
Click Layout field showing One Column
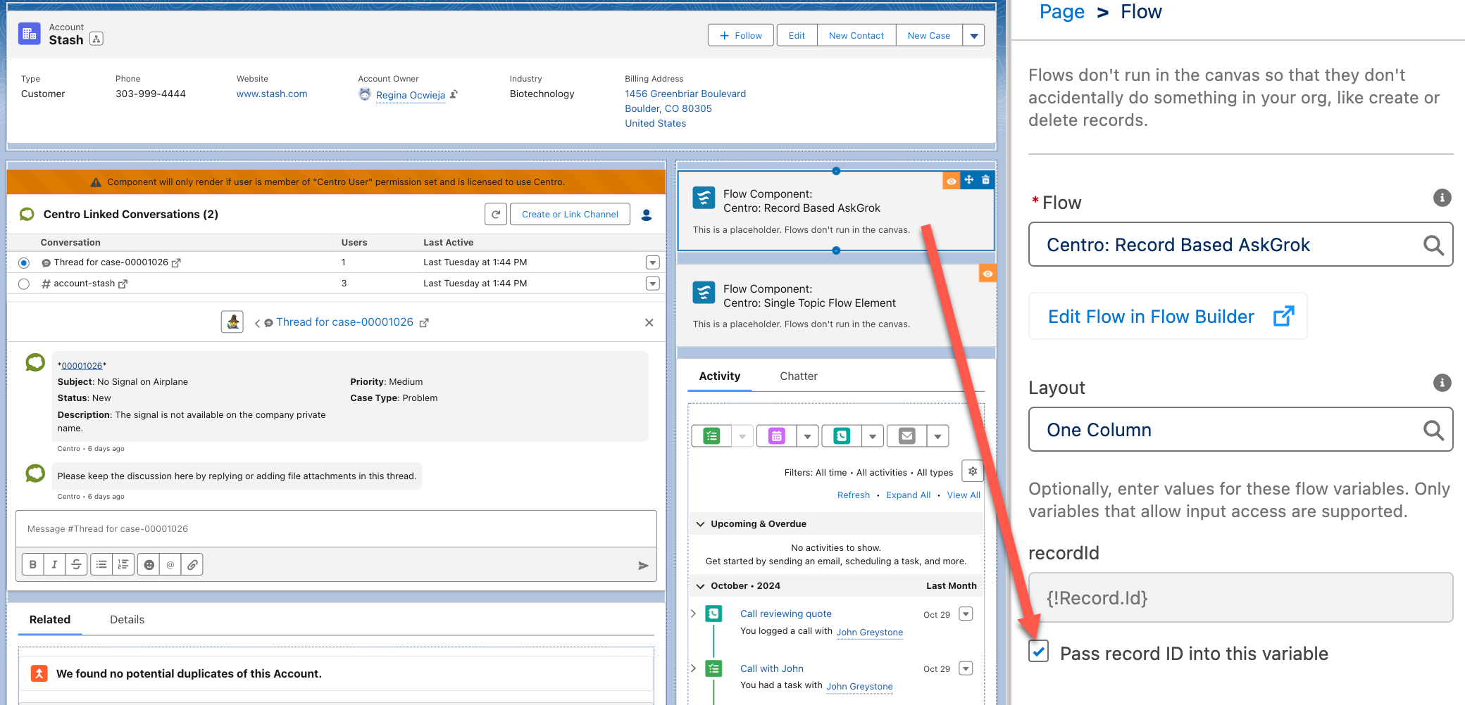click(x=1240, y=429)
